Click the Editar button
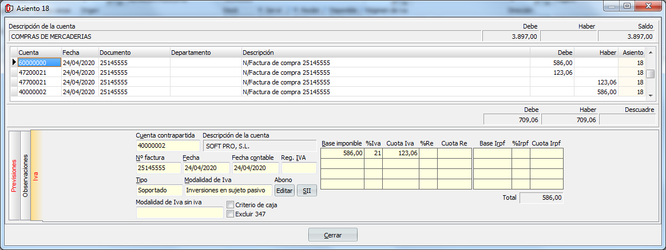This screenshot has height=250, width=666. pyautogui.click(x=284, y=191)
